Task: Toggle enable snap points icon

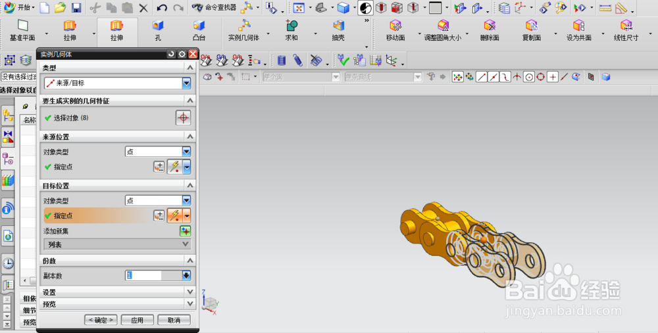Action: coord(458,77)
